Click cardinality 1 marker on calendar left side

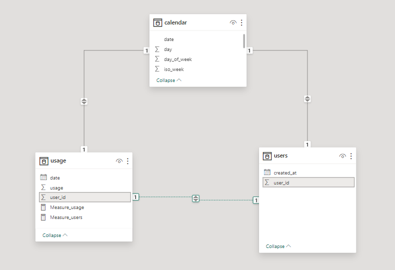click(146, 50)
